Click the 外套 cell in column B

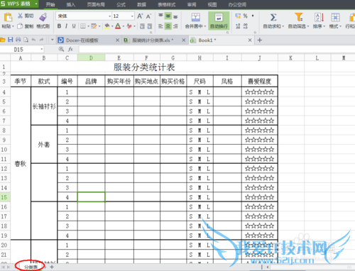(44, 144)
